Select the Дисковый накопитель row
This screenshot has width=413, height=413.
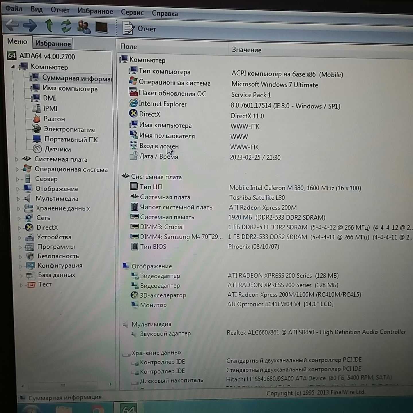coord(261,379)
